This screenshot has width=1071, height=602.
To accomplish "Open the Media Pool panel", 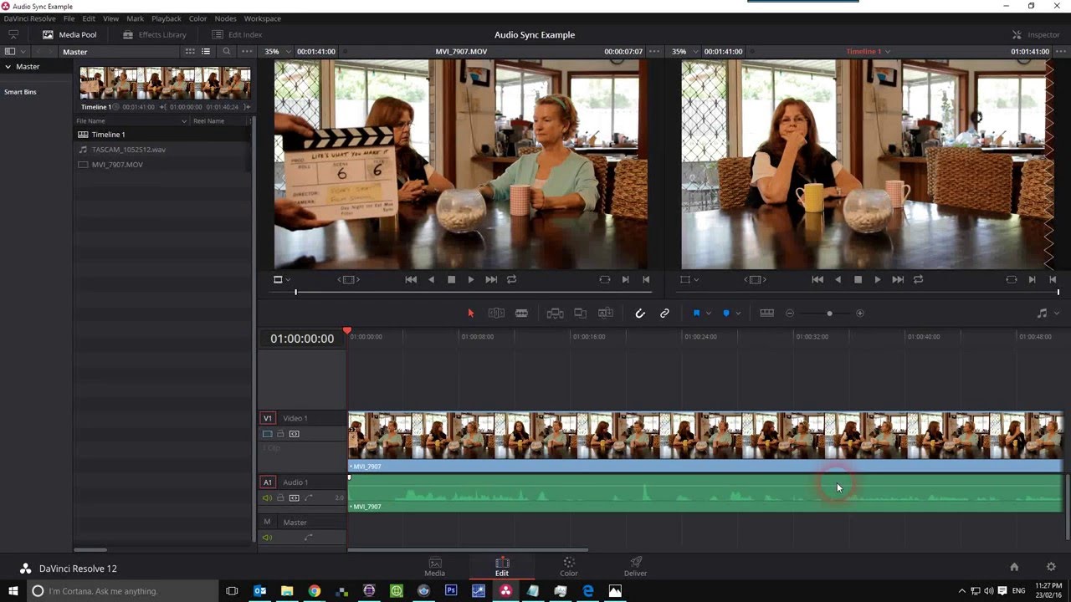I will 69,35.
